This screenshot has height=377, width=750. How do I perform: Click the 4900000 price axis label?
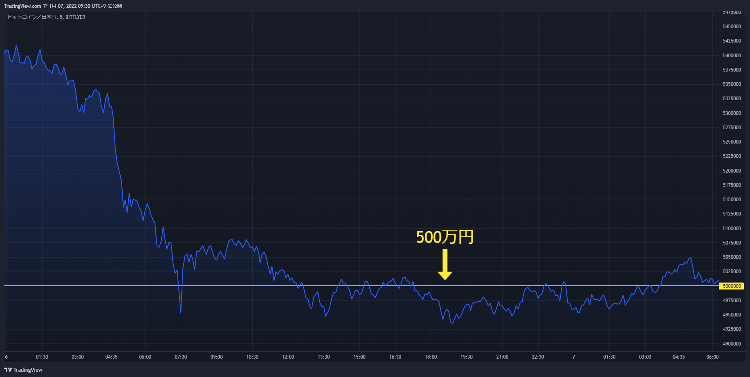point(732,344)
